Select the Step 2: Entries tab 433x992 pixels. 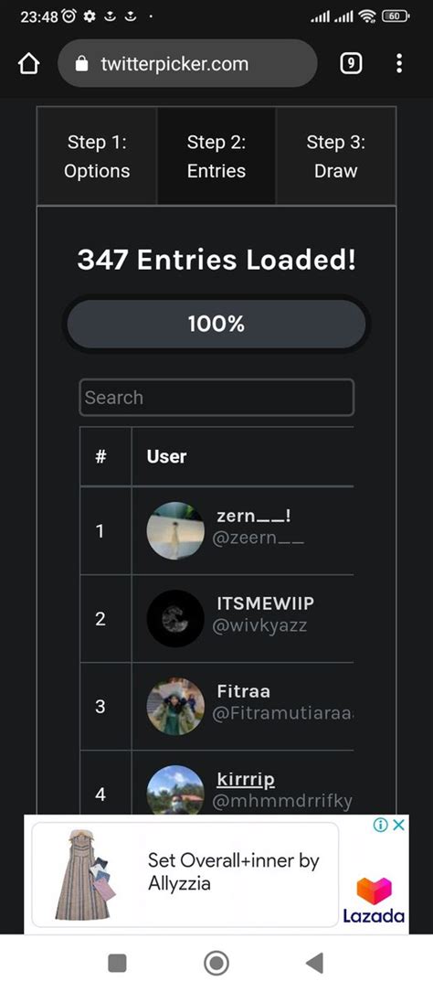pos(216,156)
